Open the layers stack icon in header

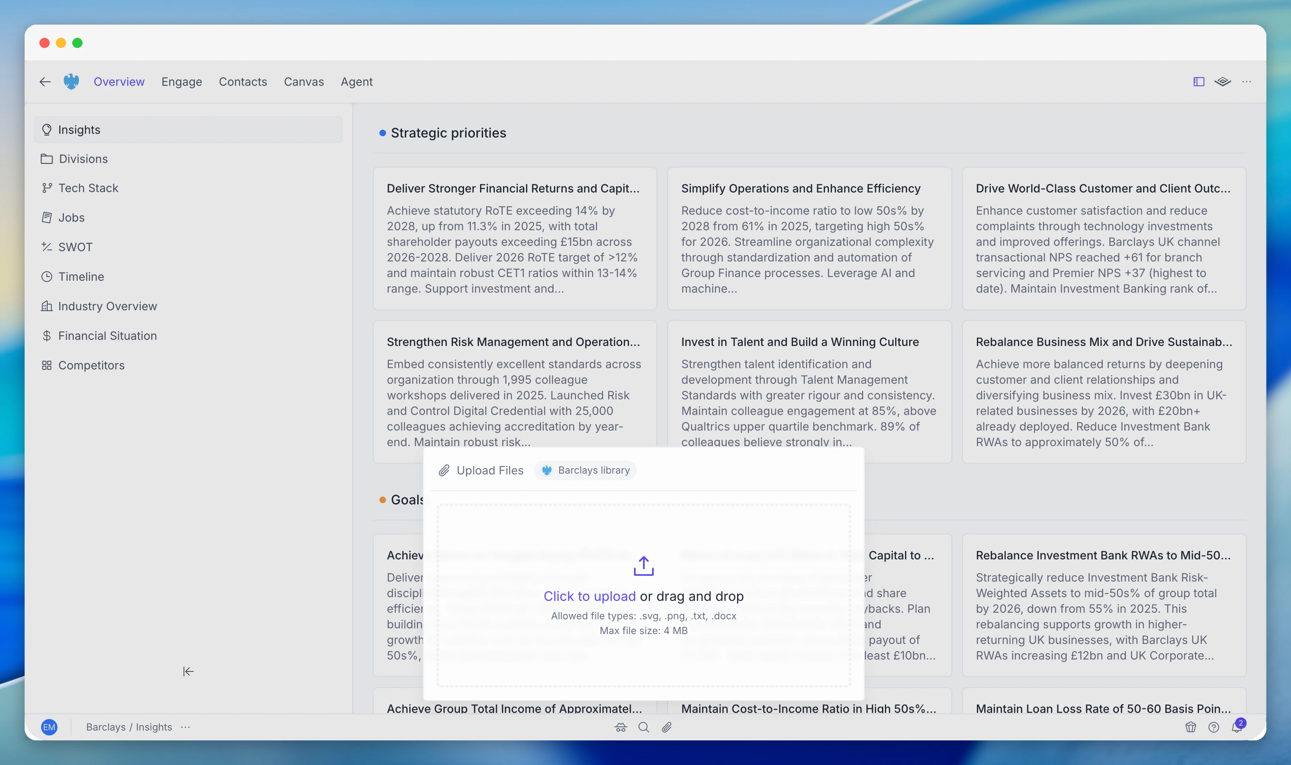(x=1222, y=81)
